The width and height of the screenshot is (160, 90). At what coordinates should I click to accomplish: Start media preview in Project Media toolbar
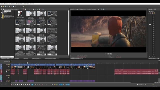tap(34, 9)
